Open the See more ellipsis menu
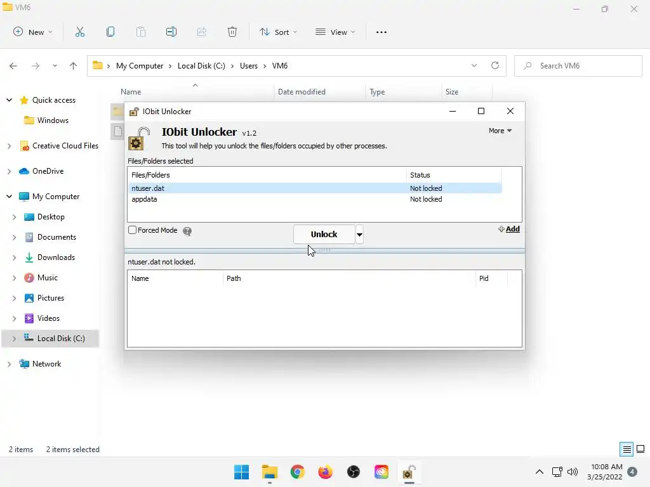The width and height of the screenshot is (650, 487). (x=381, y=32)
